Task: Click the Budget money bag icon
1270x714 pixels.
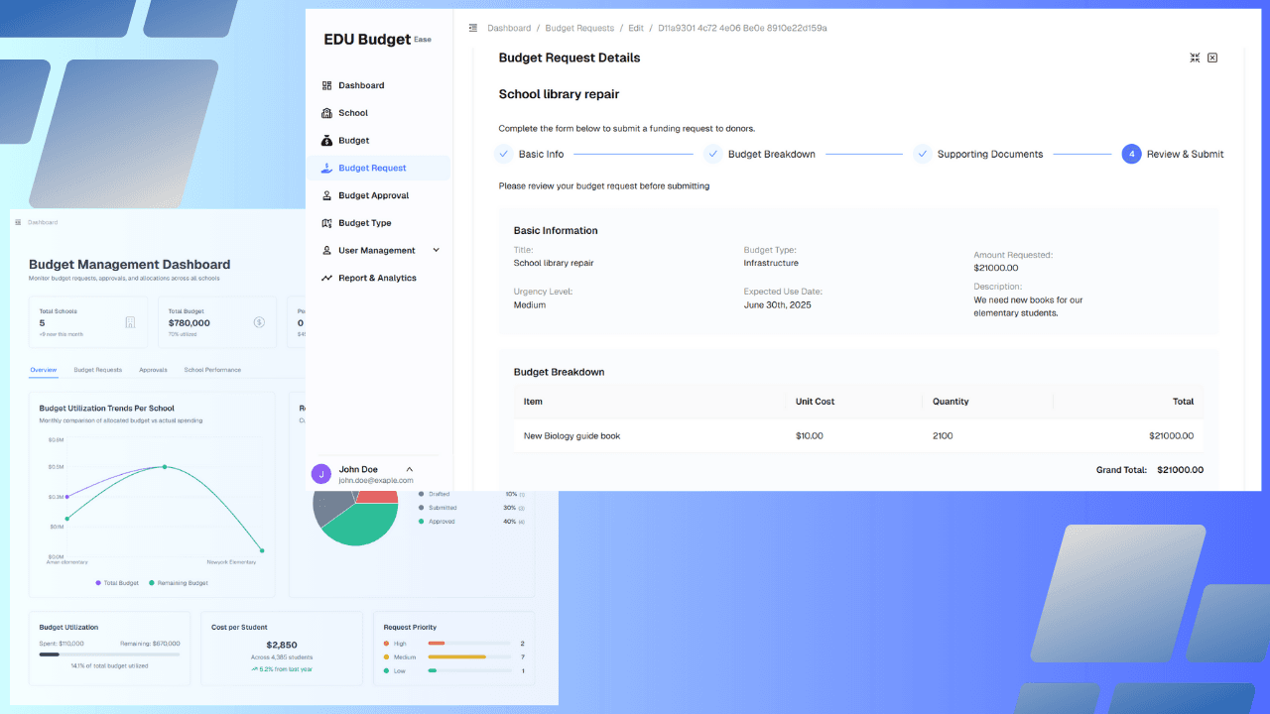Action: tap(326, 141)
